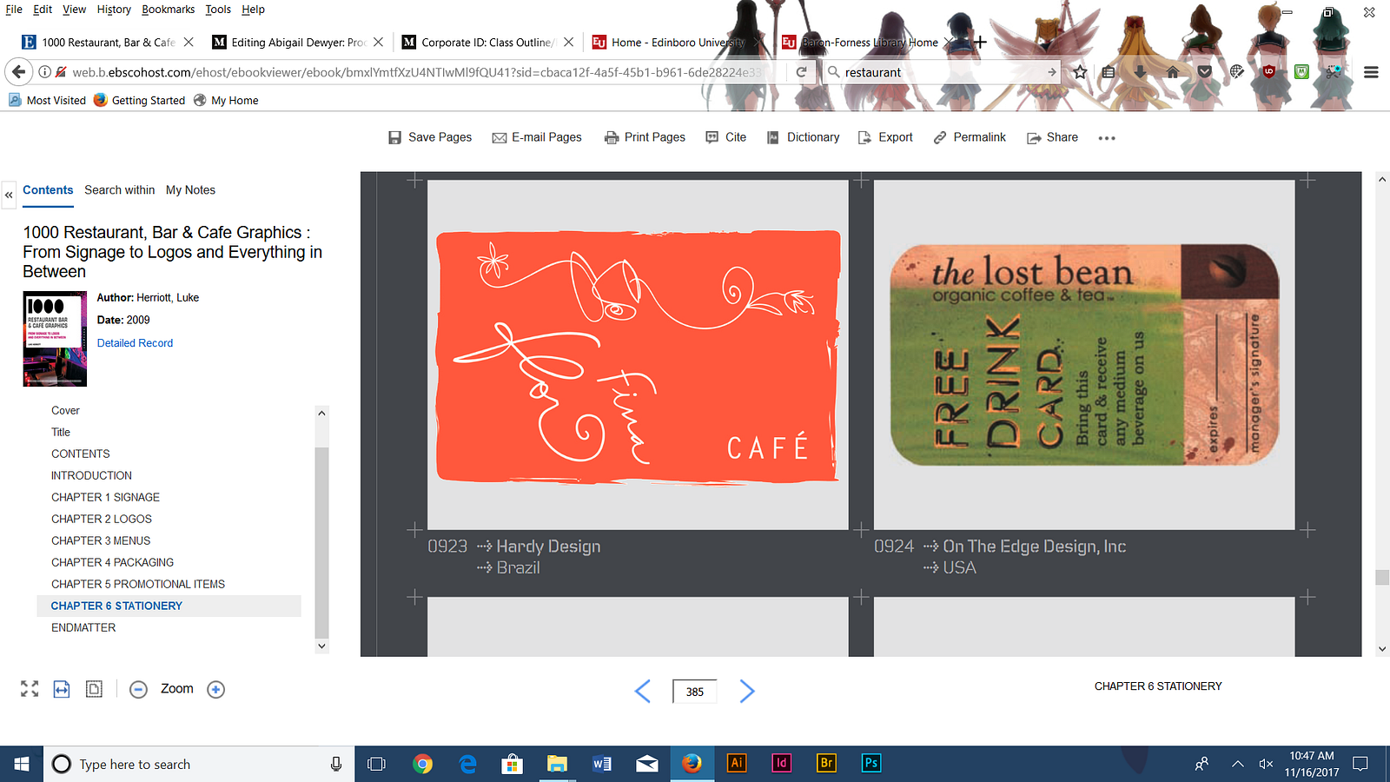
Task: Go to CHAPTER 1 SIGNAGE
Action: tap(105, 498)
